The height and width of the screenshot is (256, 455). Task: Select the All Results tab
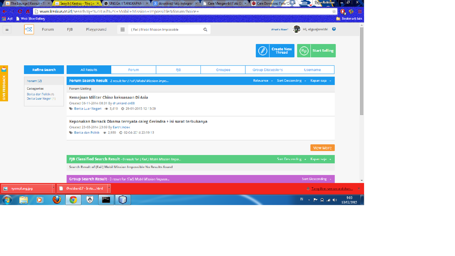[89, 70]
